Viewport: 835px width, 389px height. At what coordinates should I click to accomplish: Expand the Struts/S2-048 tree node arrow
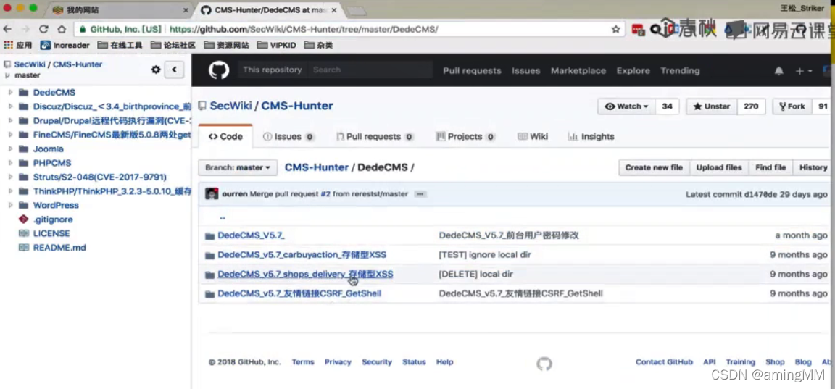[x=11, y=177]
